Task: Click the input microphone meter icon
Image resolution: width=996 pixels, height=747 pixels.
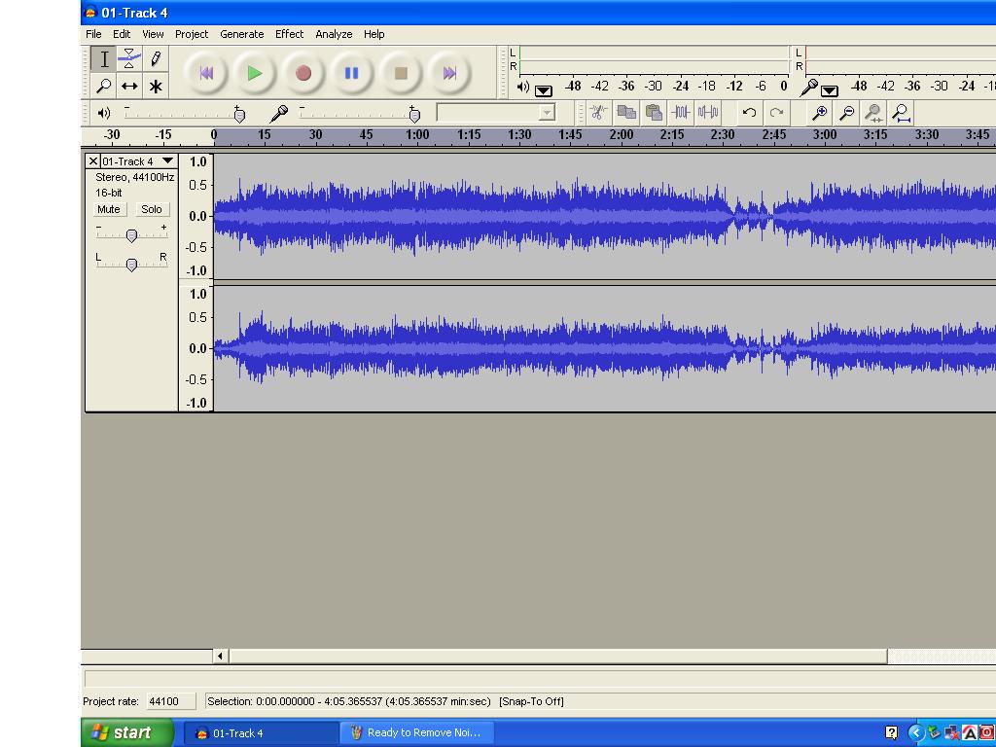Action: [x=808, y=87]
